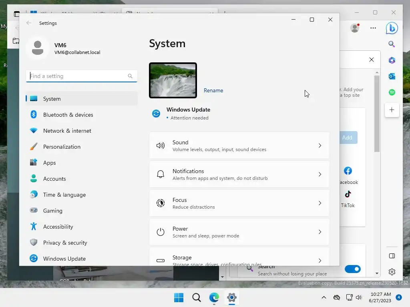Click the Bing chat icon in Edge

tap(392, 28)
